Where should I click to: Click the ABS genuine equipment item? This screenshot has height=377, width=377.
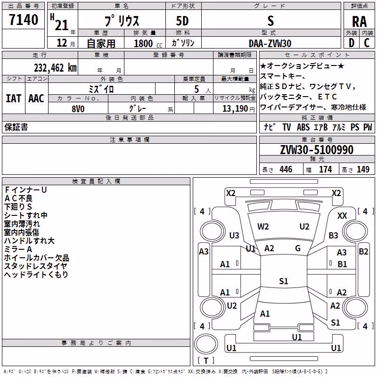pyautogui.click(x=303, y=127)
